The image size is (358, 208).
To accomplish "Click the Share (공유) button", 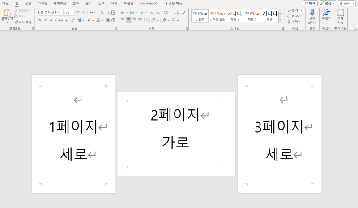I will 346,4.
